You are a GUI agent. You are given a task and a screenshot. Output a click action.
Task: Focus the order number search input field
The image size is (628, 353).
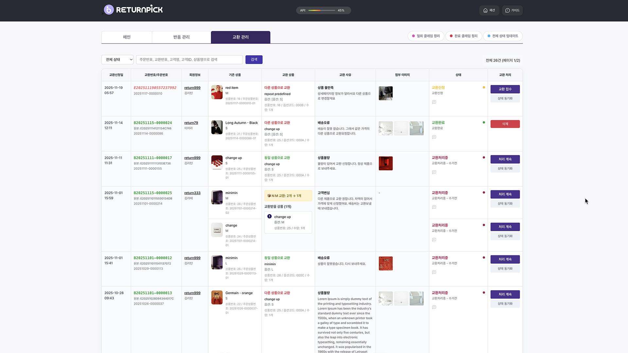[x=189, y=59]
